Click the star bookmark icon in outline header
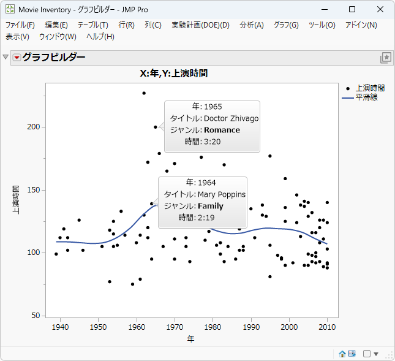The width and height of the screenshot is (395, 361). (386, 58)
